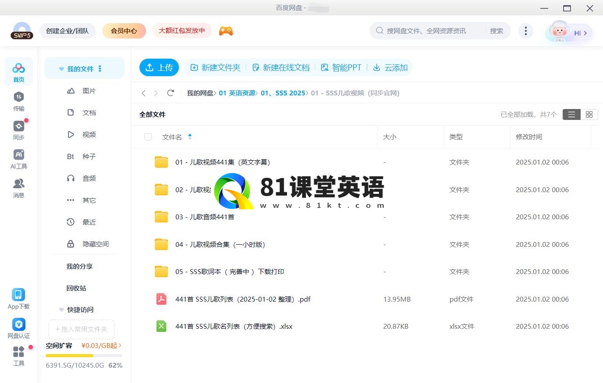The width and height of the screenshot is (603, 383).
Task: Click the Hi assistant mascot icon
Action: pyautogui.click(x=559, y=32)
